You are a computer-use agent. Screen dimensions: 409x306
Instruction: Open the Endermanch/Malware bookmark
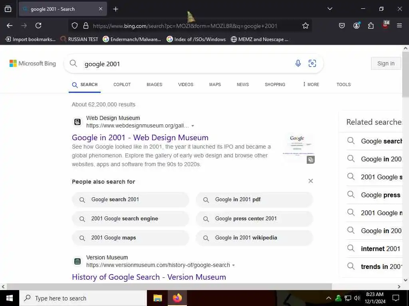point(132,39)
